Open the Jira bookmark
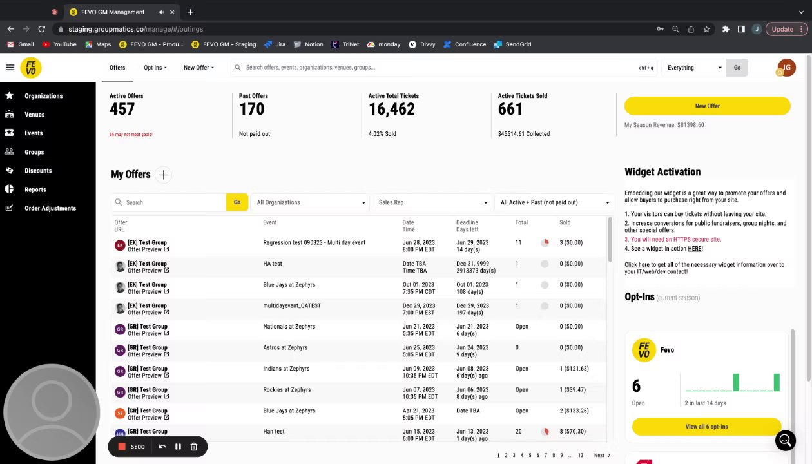The width and height of the screenshot is (812, 464). click(275, 44)
